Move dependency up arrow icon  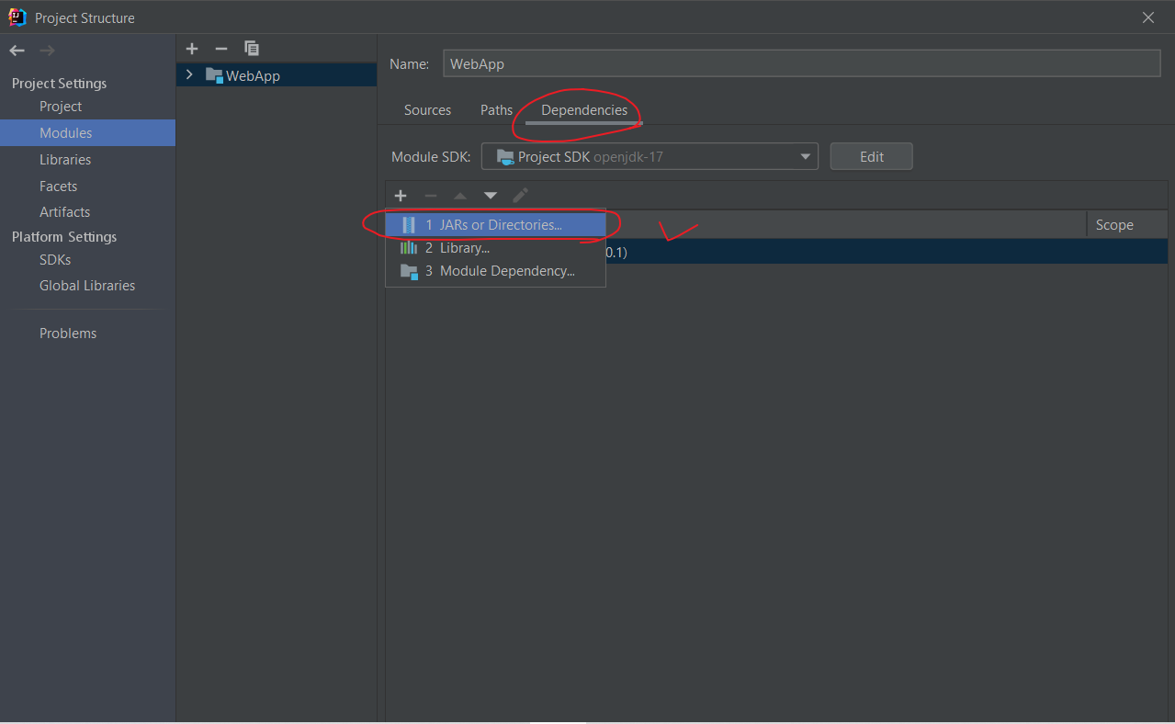coord(460,196)
